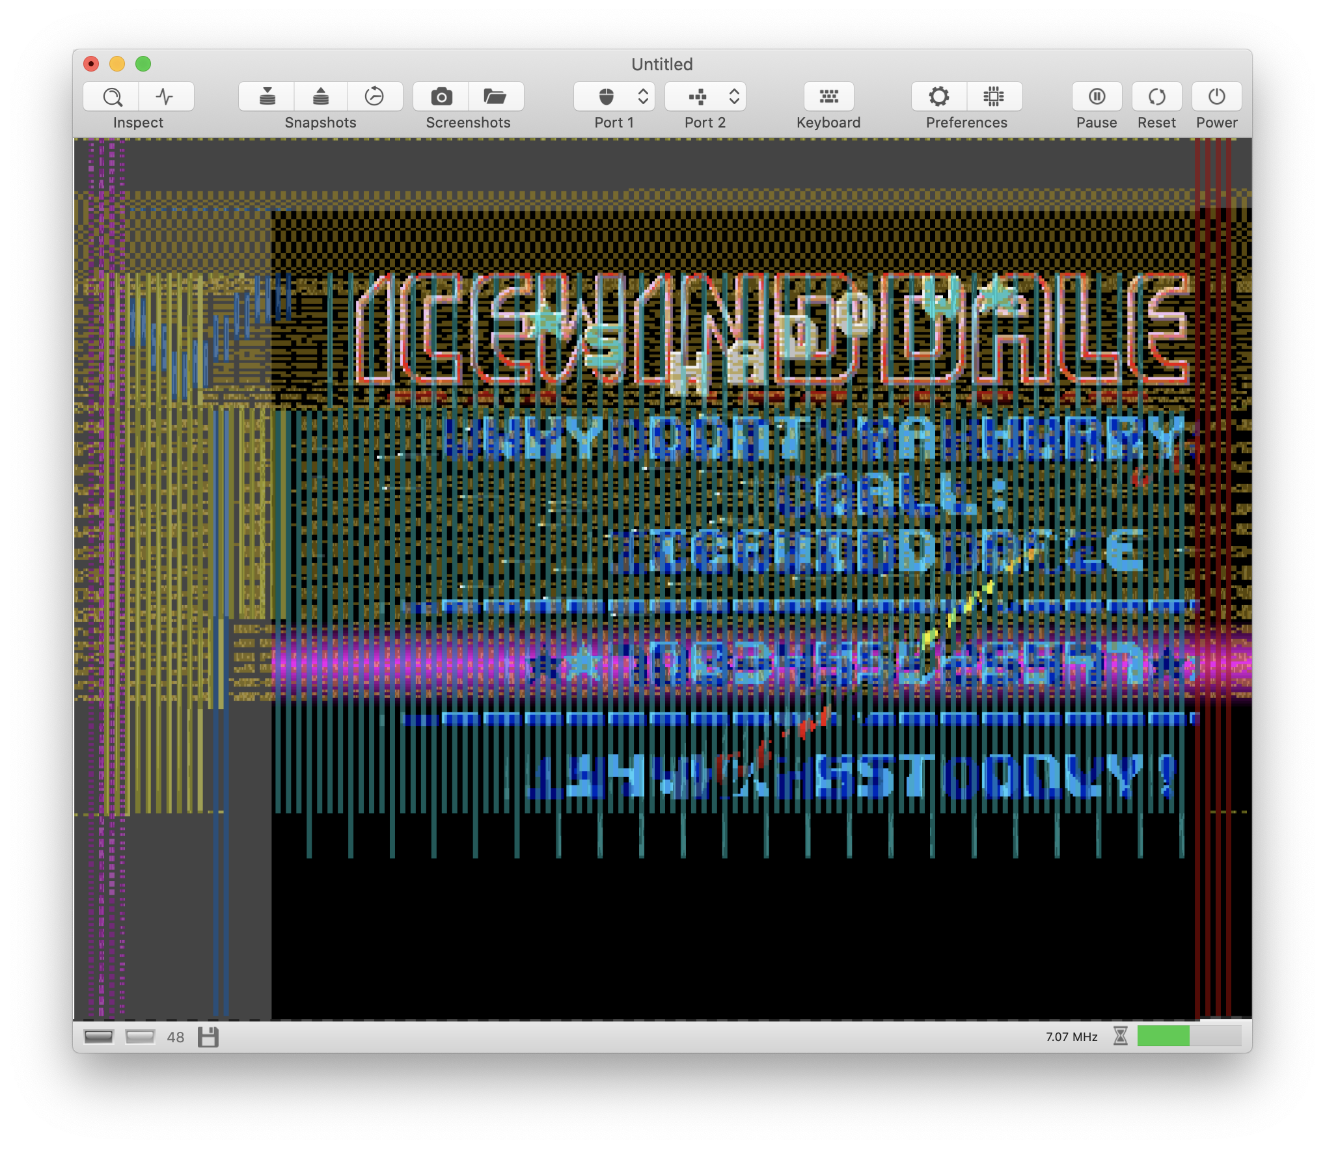Viewport: 1325px width, 1149px height.
Task: Click the green CPU activity bar
Action: pyautogui.click(x=1190, y=1036)
